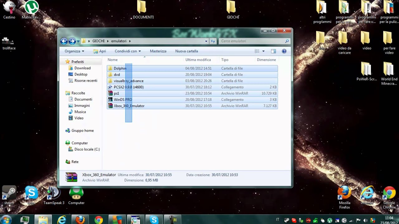Select the Dolphin folder
The height and width of the screenshot is (224, 399).
pyautogui.click(x=192, y=68)
